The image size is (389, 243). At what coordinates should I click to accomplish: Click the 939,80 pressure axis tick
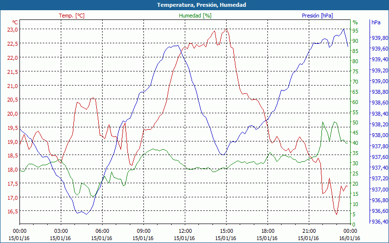(x=380, y=38)
